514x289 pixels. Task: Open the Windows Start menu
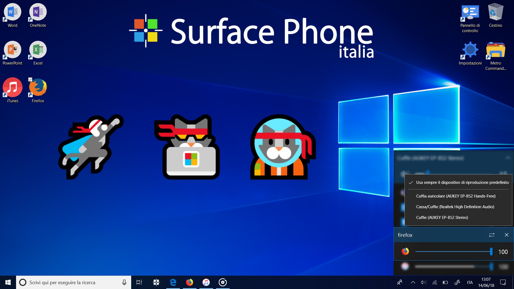click(x=8, y=282)
